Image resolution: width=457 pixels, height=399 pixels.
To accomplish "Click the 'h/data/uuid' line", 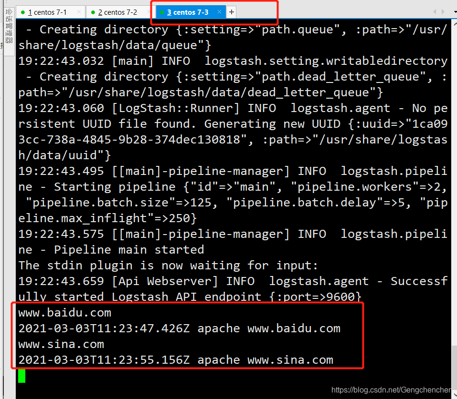I will (x=64, y=155).
